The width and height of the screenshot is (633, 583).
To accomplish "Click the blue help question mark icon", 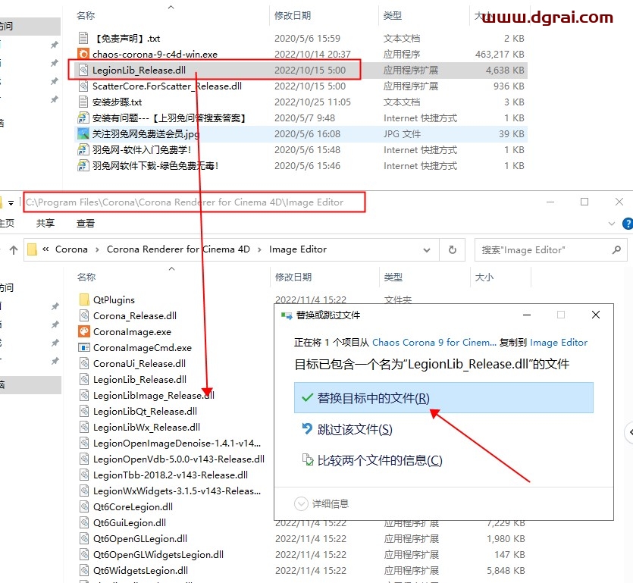I will coord(627,224).
